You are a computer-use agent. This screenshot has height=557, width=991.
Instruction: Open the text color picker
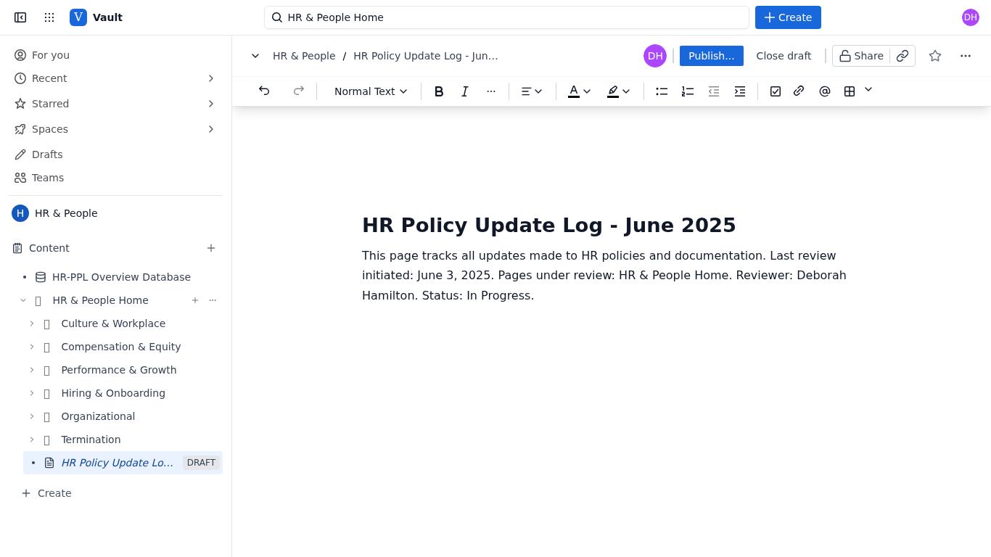(x=579, y=91)
